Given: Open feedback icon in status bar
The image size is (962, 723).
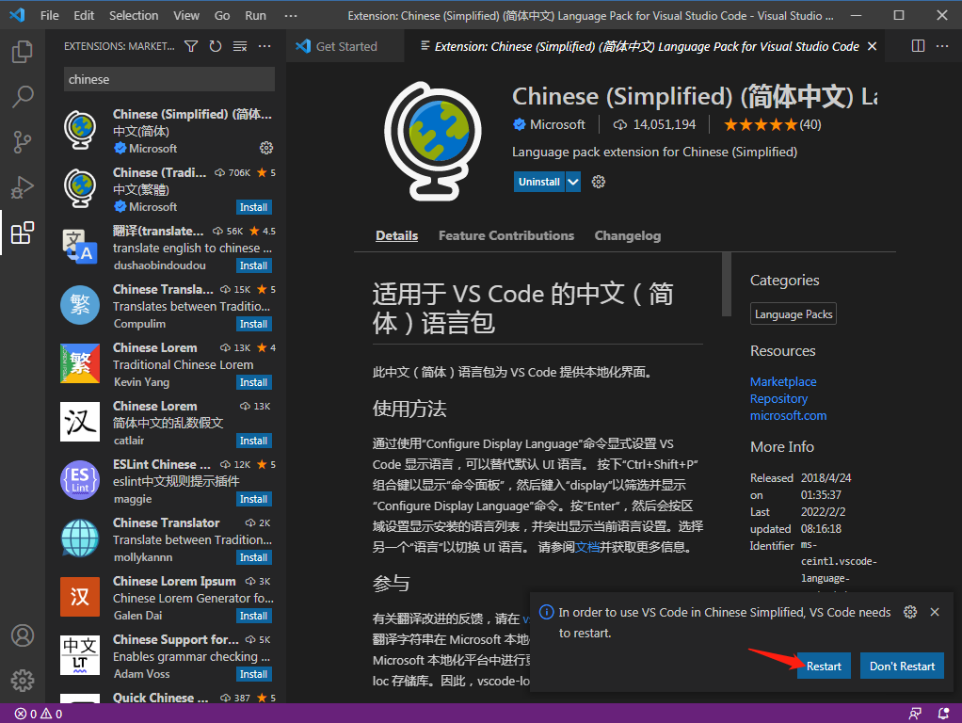Looking at the screenshot, I should click(x=915, y=714).
